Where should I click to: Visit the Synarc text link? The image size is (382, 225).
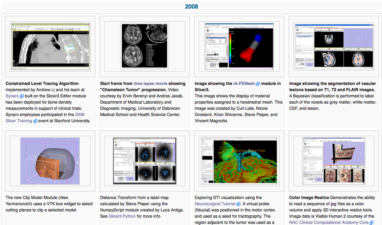[12, 96]
